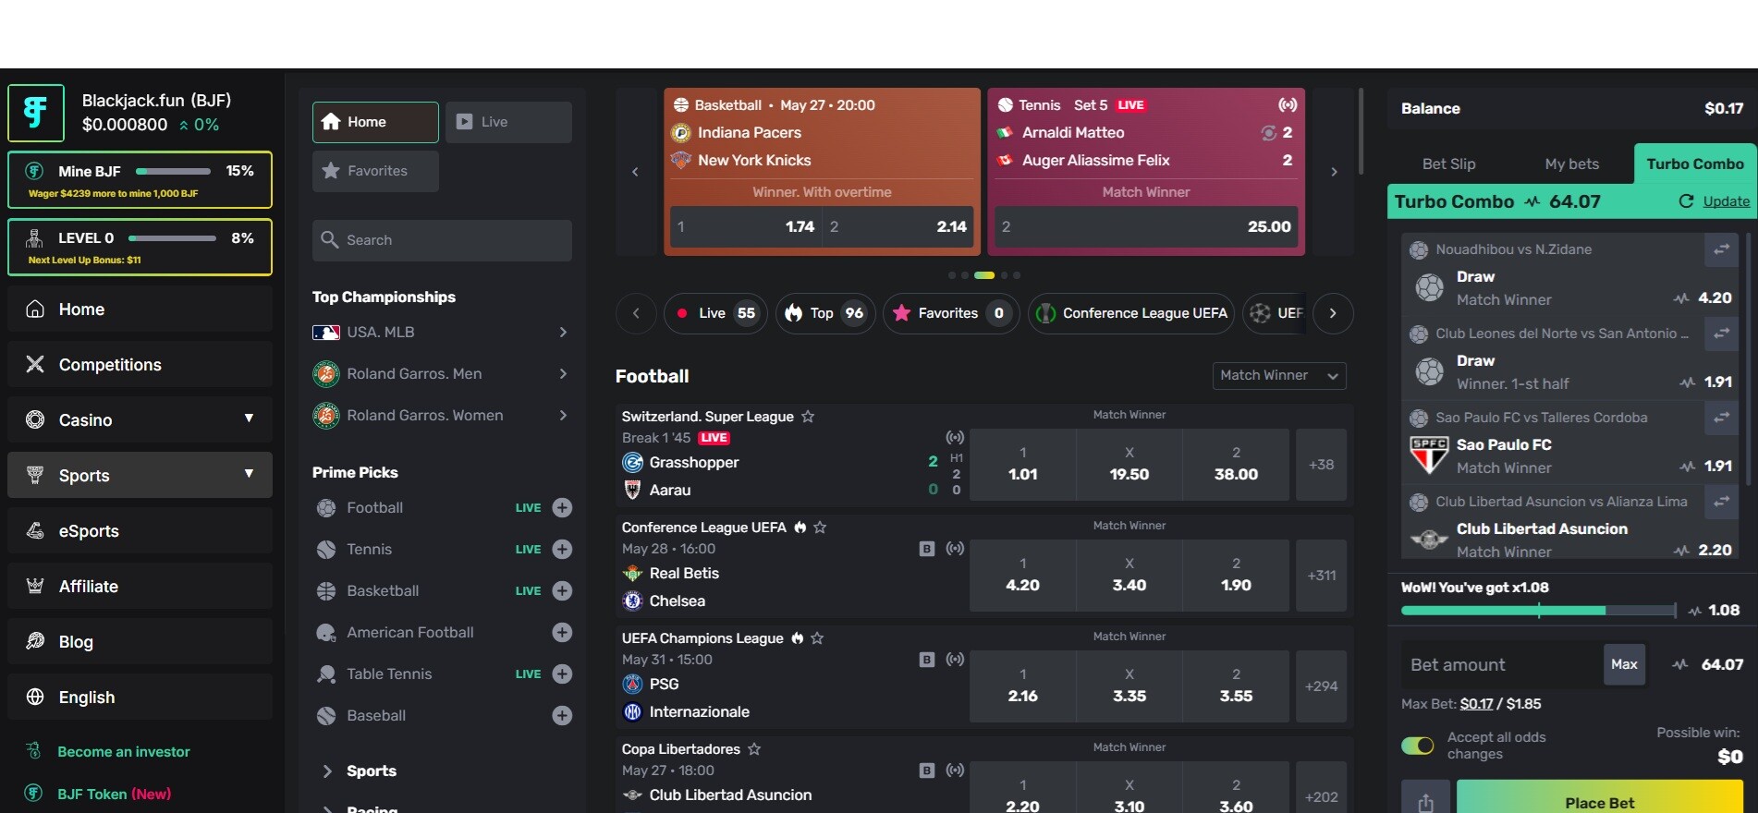The height and width of the screenshot is (813, 1758).
Task: Open the Live tab in middle panel
Action: (x=508, y=122)
